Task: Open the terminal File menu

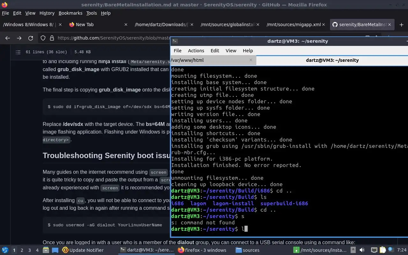Action: pos(178,50)
